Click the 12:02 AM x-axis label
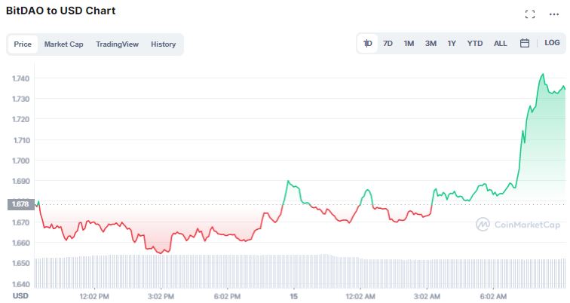This screenshot has width=570, height=303. (x=360, y=296)
